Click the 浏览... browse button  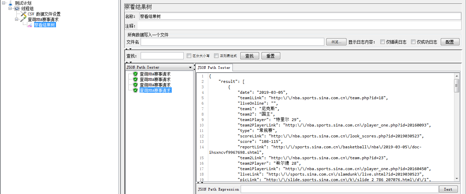point(336,42)
